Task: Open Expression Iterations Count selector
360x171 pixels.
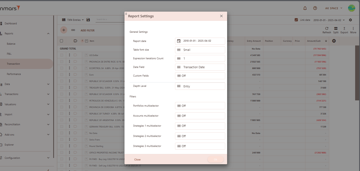Action: tap(200, 58)
